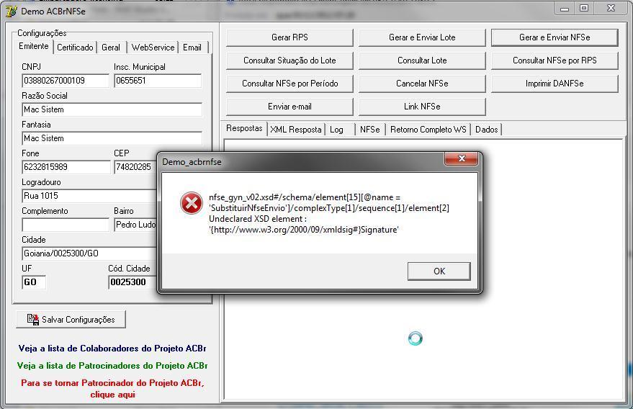
Task: Minimize the Demo ACBrNFSe window
Action: tap(565, 9)
